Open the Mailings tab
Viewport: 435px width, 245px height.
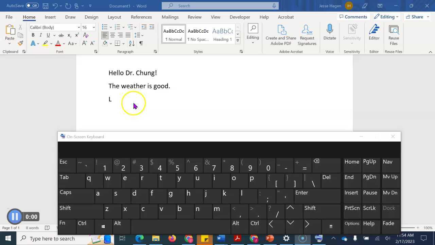(170, 17)
